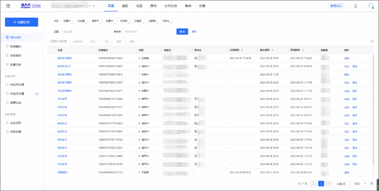Open the company name switcher dropdown

[90, 6]
